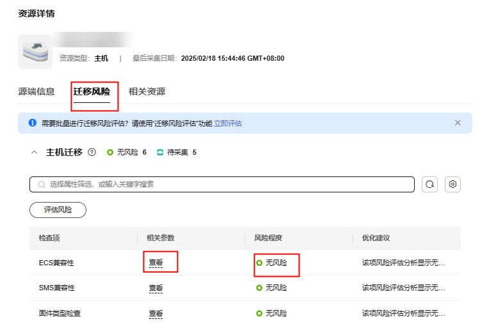This screenshot has width=480, height=326.
Task: Click the 无风险 status in SMS兼容性 row
Action: click(x=271, y=288)
